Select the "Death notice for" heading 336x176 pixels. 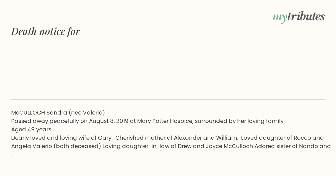click(46, 31)
